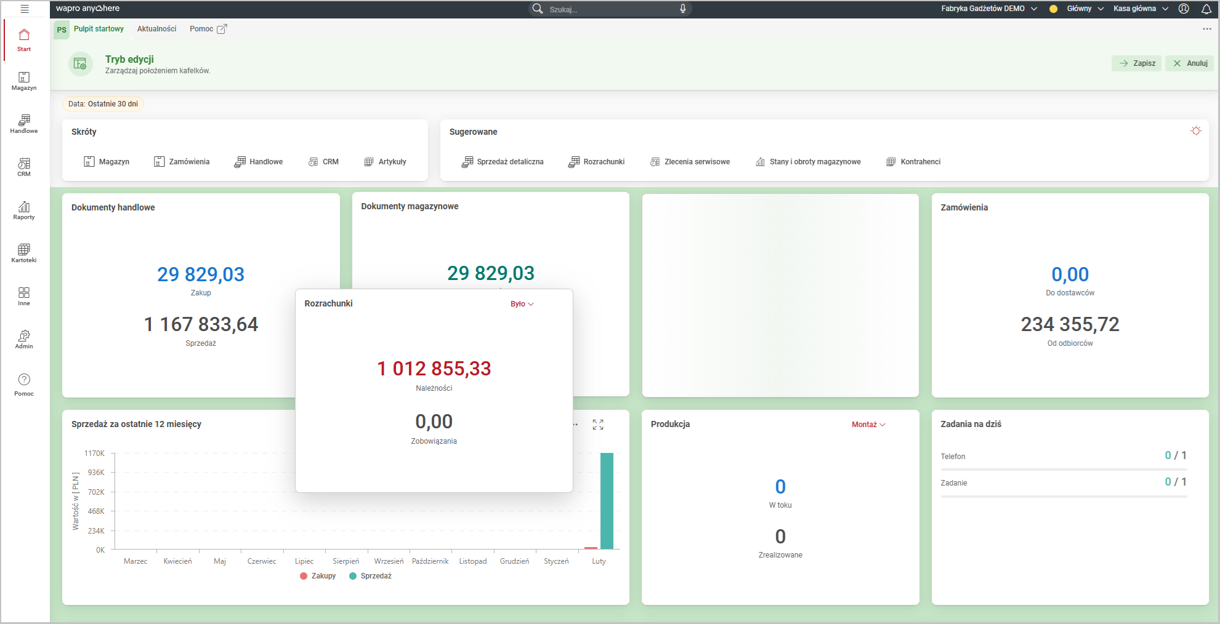This screenshot has height=624, width=1220.
Task: Expand the Było dropdown in Rozrachunki tile
Action: pyautogui.click(x=522, y=303)
